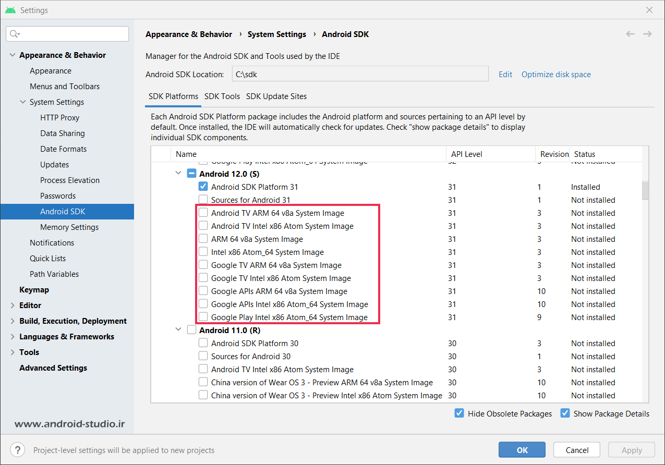
Task: Click the SDK list vertical scrollbar thumb
Action: click(x=646, y=190)
